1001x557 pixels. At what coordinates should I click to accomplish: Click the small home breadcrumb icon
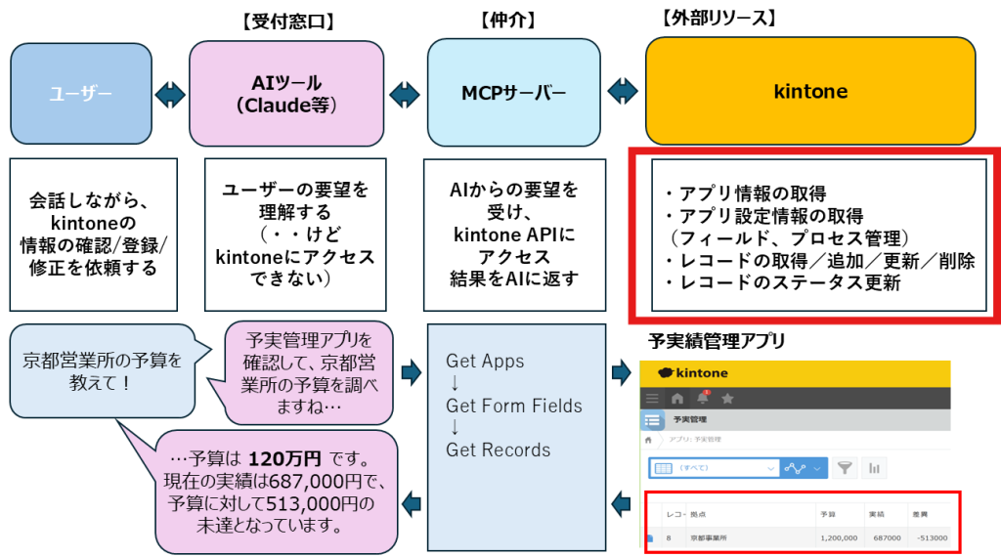(649, 440)
